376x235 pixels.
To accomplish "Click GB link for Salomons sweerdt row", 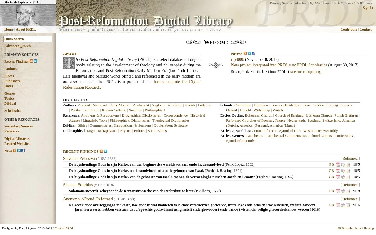I will coord(331,191).
